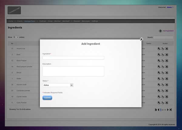Go to the next results page
Image resolution: width=182 pixels, height=130 pixels.
click(x=168, y=110)
